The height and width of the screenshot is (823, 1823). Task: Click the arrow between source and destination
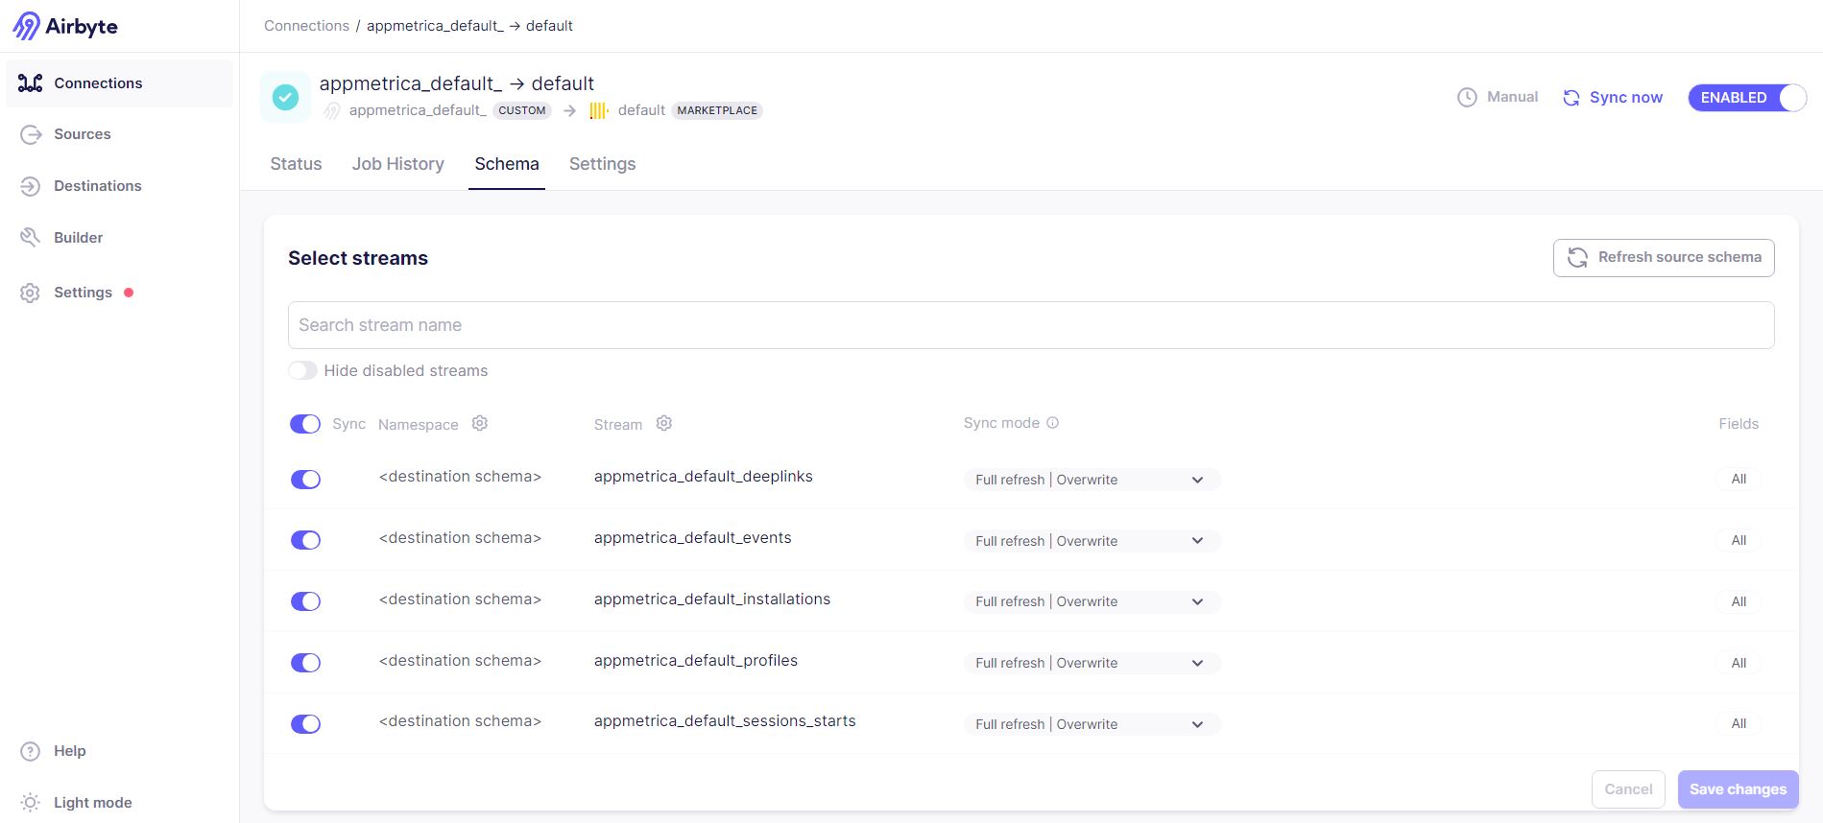click(569, 111)
